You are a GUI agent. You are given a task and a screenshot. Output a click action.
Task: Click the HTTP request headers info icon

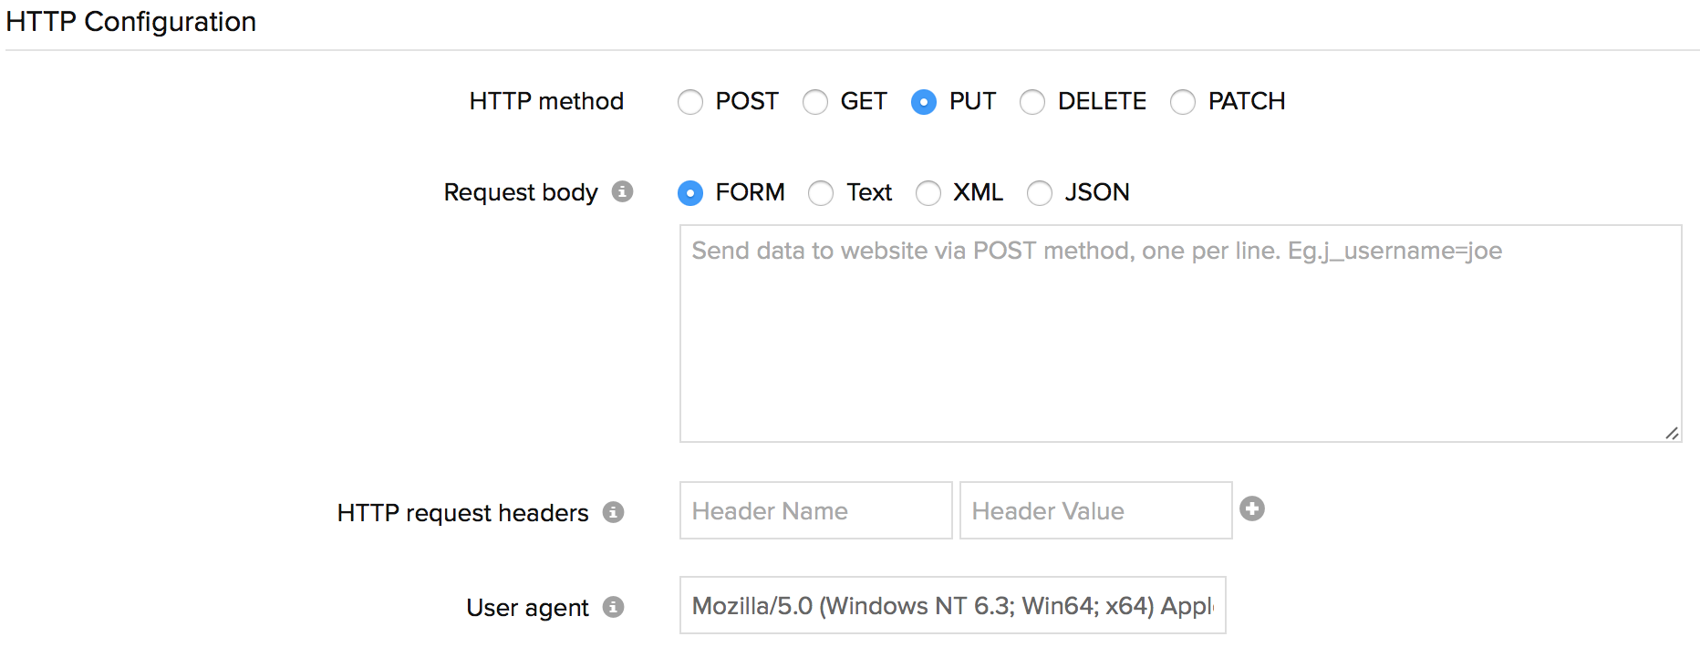pos(614,512)
